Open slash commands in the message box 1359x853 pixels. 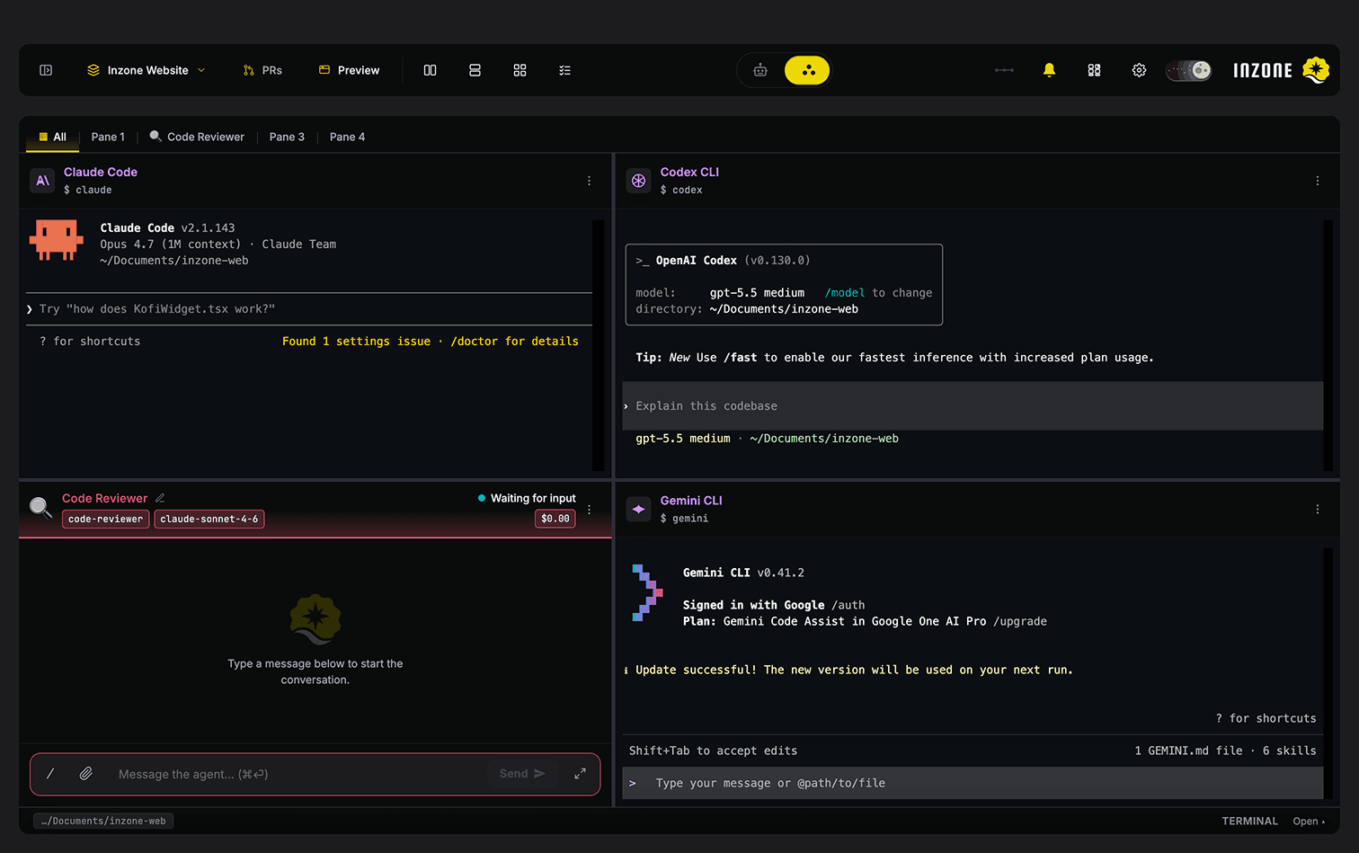[50, 774]
